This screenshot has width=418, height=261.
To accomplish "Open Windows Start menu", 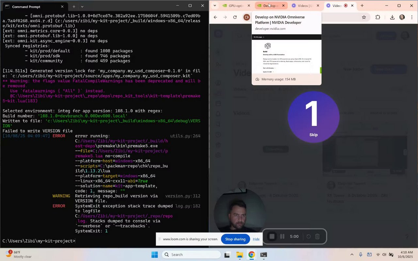I will (x=154, y=255).
